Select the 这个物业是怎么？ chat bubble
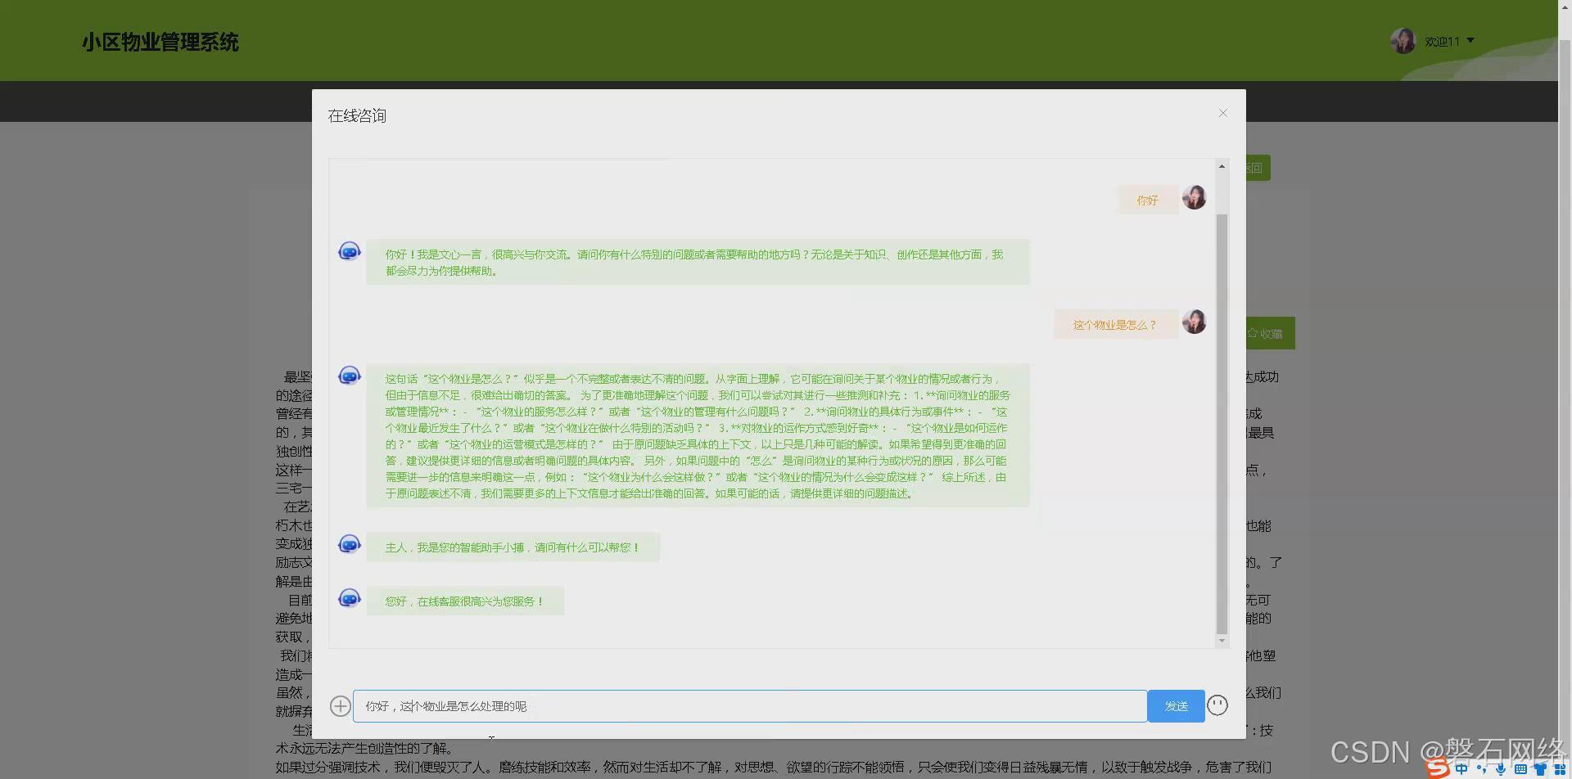This screenshot has height=779, width=1572. click(x=1115, y=325)
